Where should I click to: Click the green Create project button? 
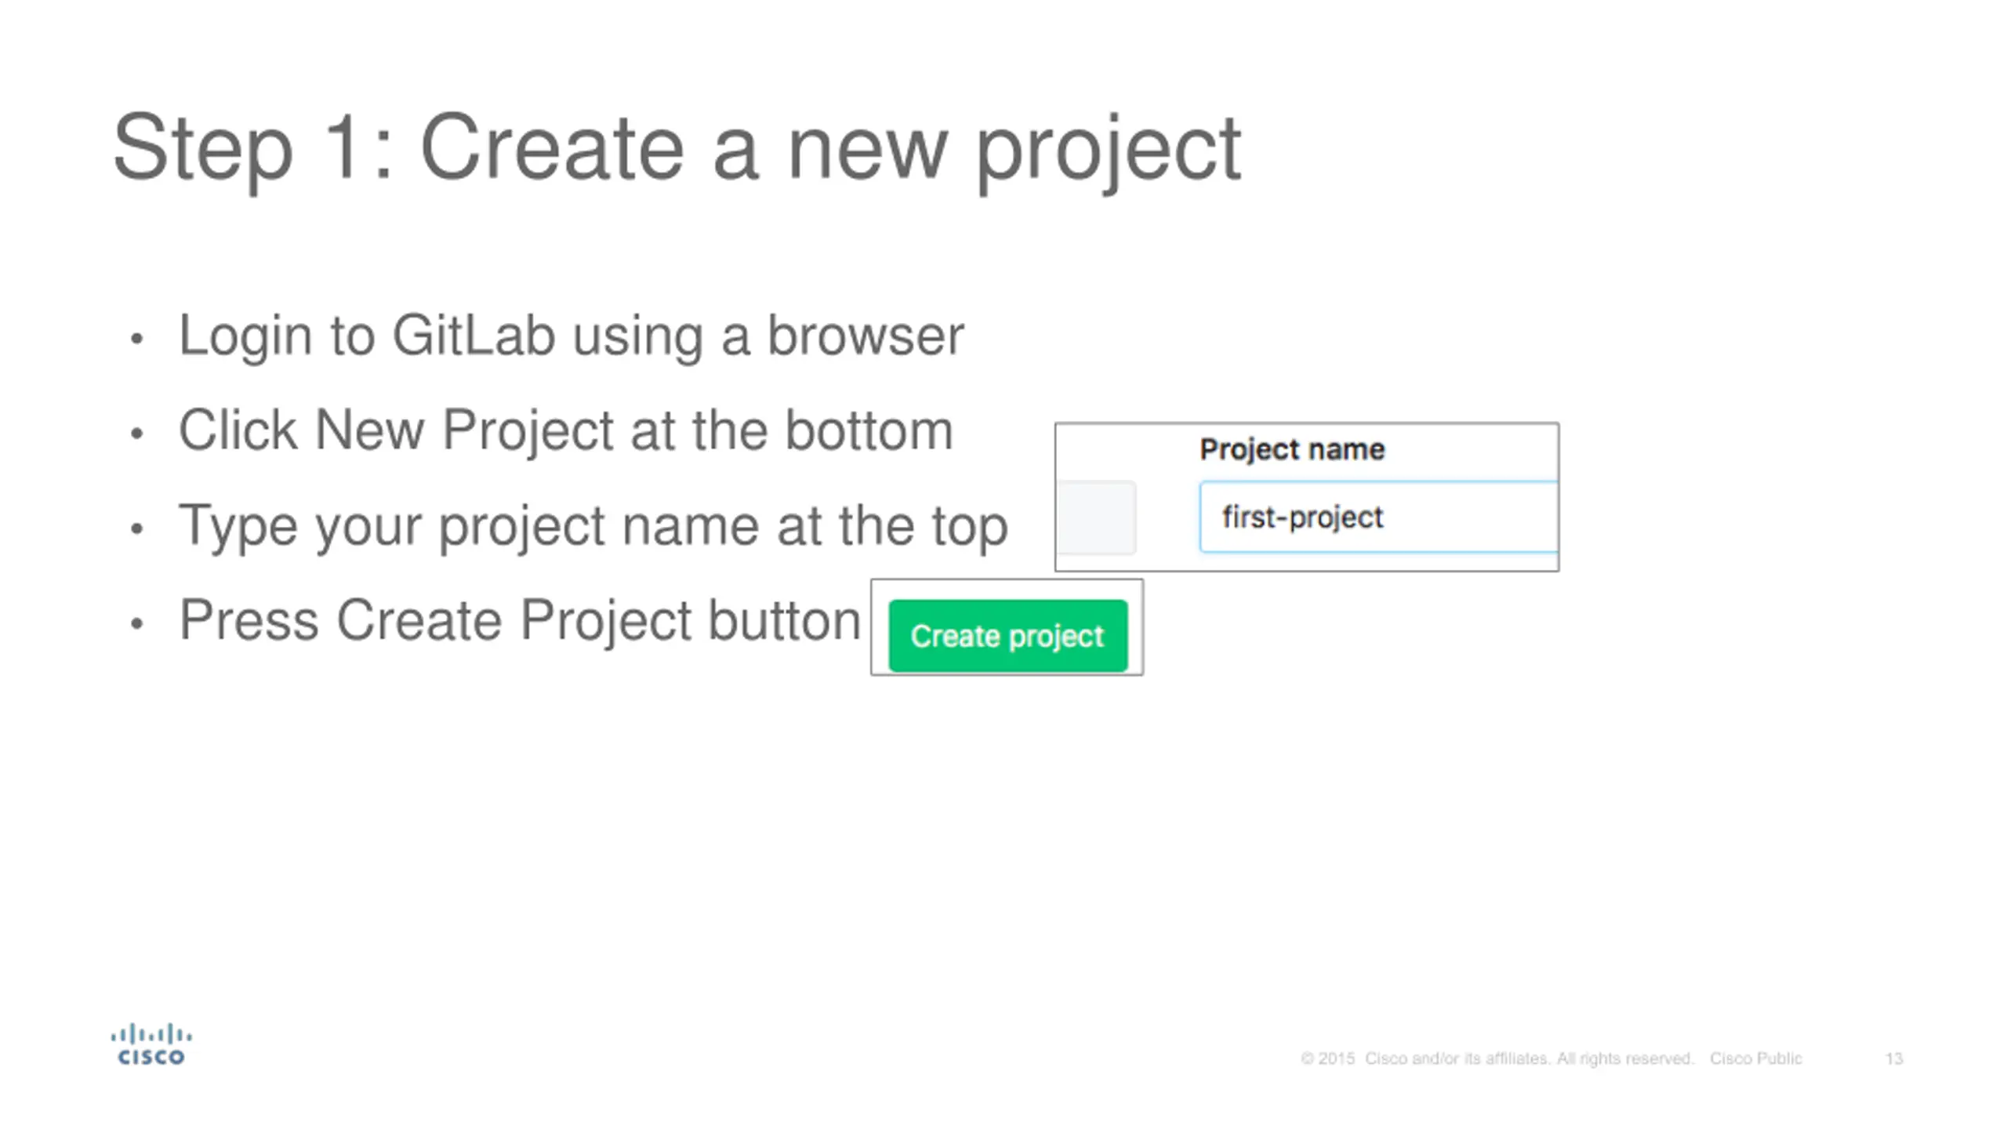(1007, 635)
